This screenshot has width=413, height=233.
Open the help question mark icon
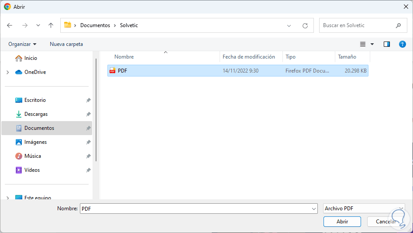coord(402,44)
